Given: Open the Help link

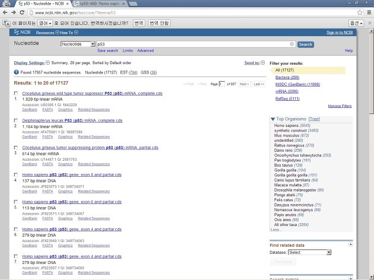Looking at the screenshot, I should click(x=348, y=50).
